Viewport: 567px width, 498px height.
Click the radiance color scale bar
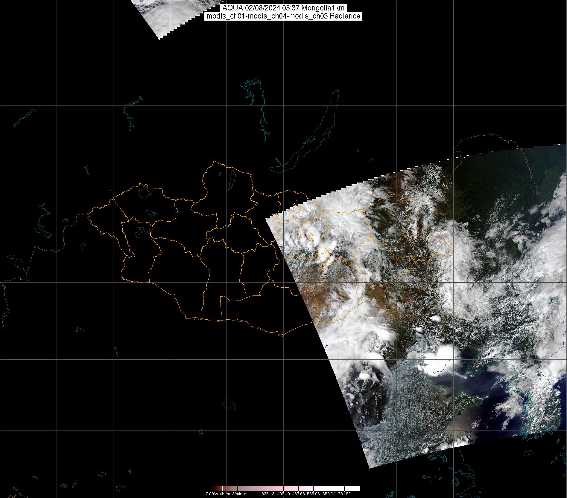[283, 489]
